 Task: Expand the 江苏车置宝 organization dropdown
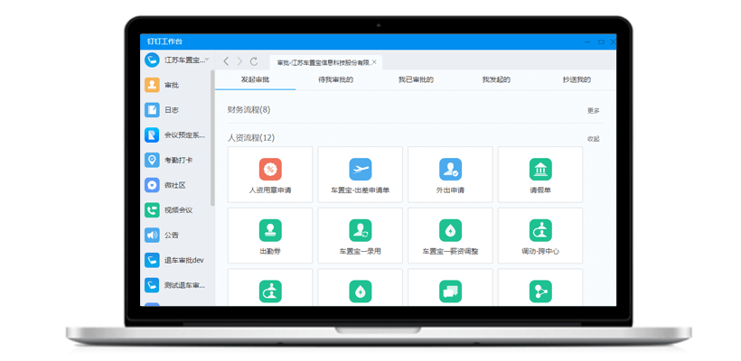click(x=208, y=60)
